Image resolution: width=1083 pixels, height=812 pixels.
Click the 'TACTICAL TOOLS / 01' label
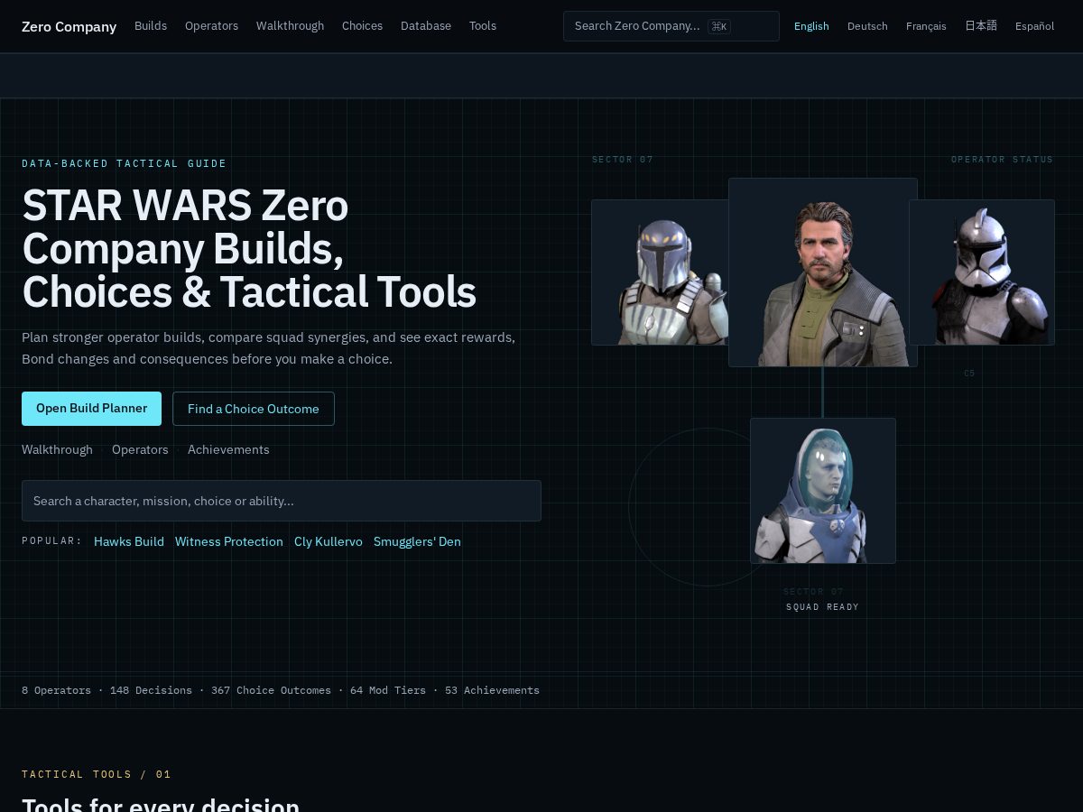pyautogui.click(x=97, y=774)
